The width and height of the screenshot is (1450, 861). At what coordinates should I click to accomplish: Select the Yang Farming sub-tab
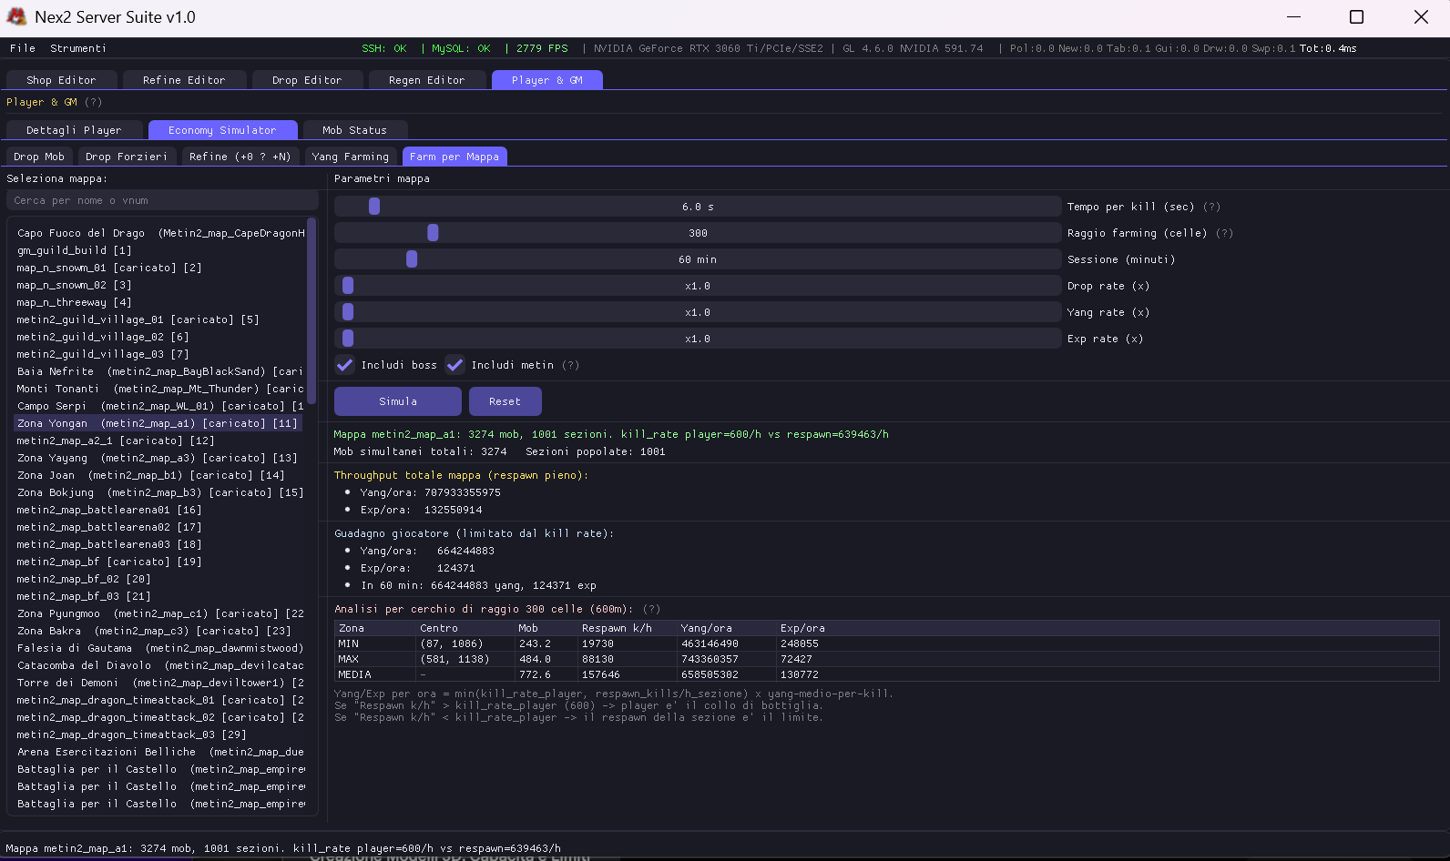coord(351,157)
